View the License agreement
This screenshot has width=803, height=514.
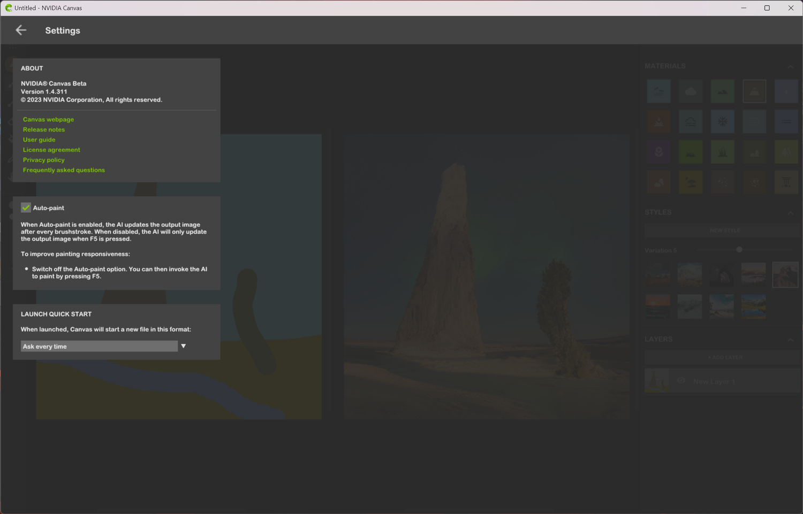click(x=51, y=150)
